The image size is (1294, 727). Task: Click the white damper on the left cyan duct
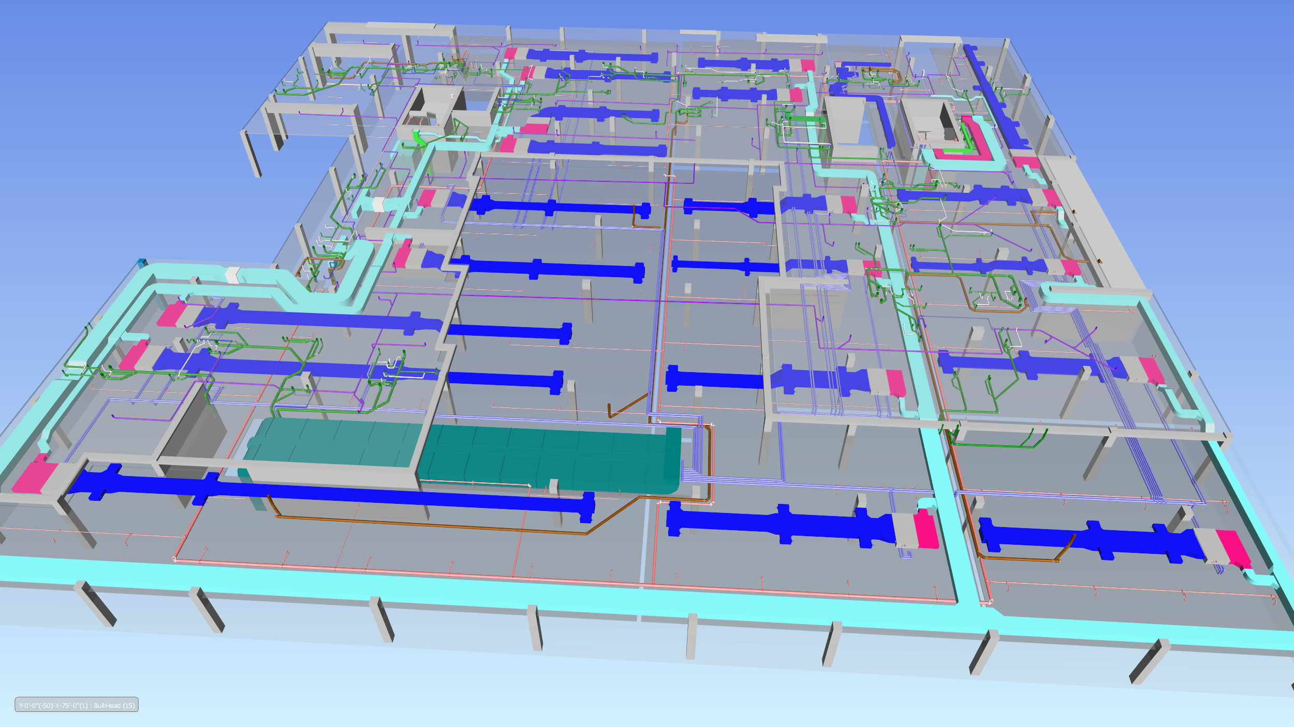pos(232,275)
